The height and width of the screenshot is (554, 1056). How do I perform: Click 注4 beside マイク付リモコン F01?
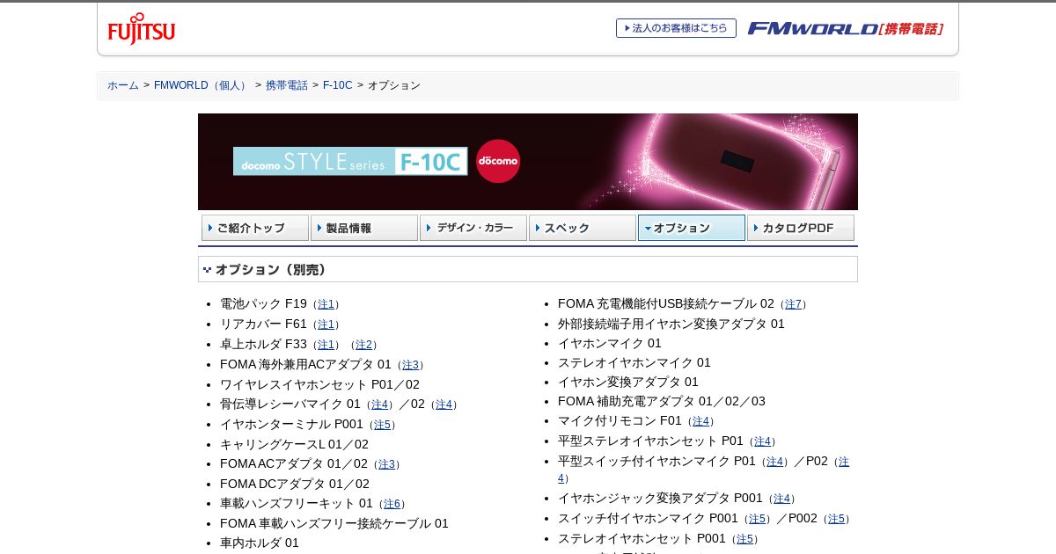pos(700,421)
